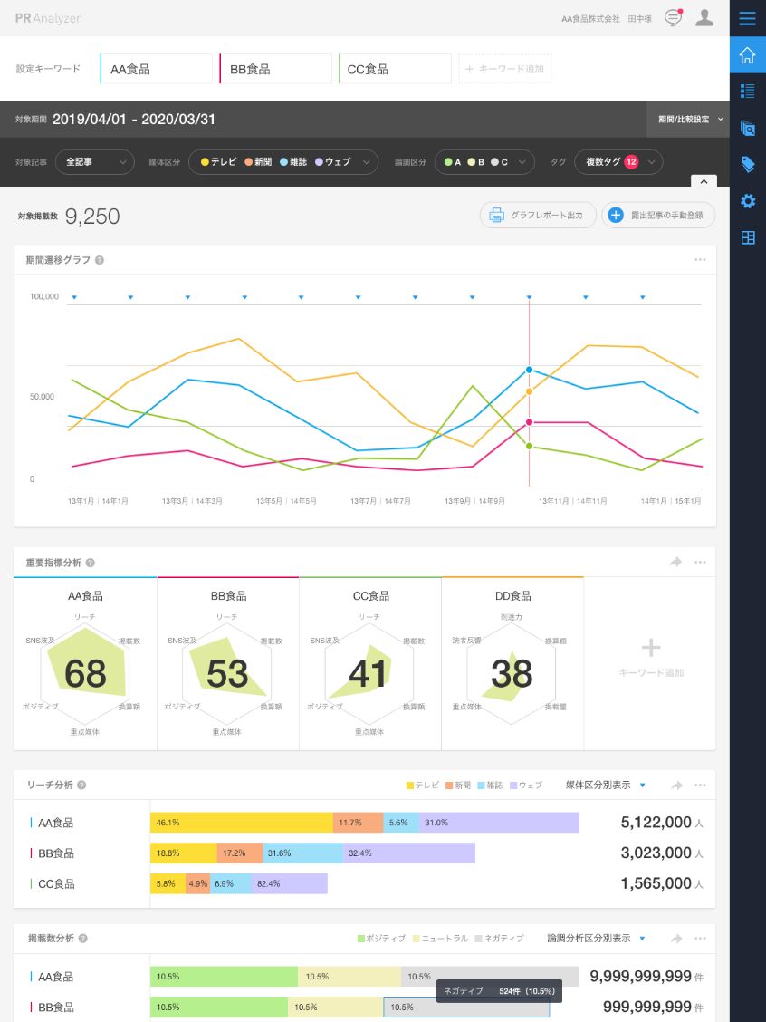Viewport: 766px width, 1022px height.
Task: Click the グラフレポート出力 button
Action: coord(538,216)
